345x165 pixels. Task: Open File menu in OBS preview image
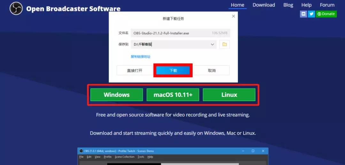coord(81,157)
